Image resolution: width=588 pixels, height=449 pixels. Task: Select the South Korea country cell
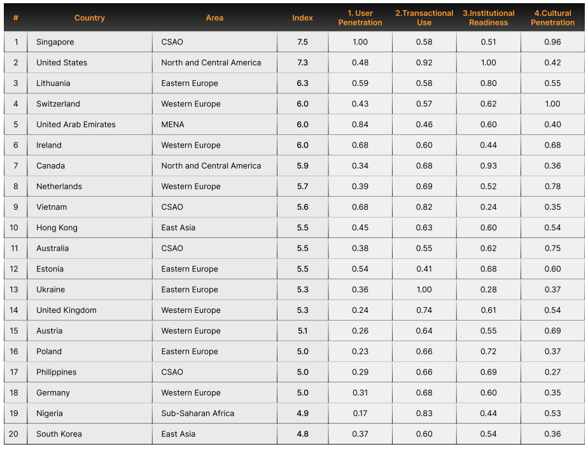59,434
